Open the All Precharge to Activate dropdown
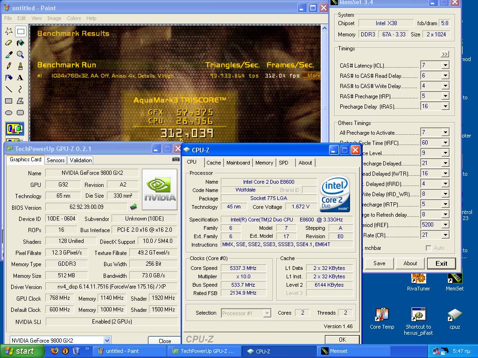The height and width of the screenshot is (358, 478). [x=445, y=133]
